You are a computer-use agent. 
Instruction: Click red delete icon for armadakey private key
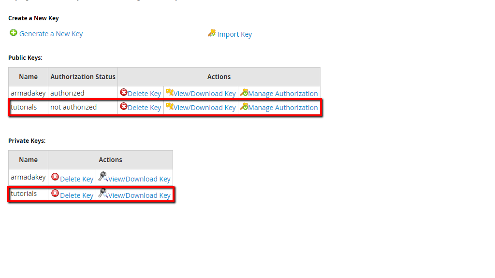[55, 177]
